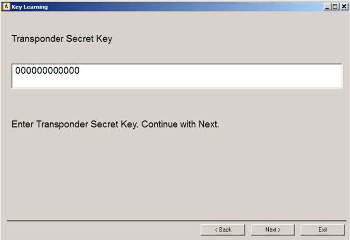
Task: Click the Key Learning title bar text
Action: pyautogui.click(x=30, y=7)
